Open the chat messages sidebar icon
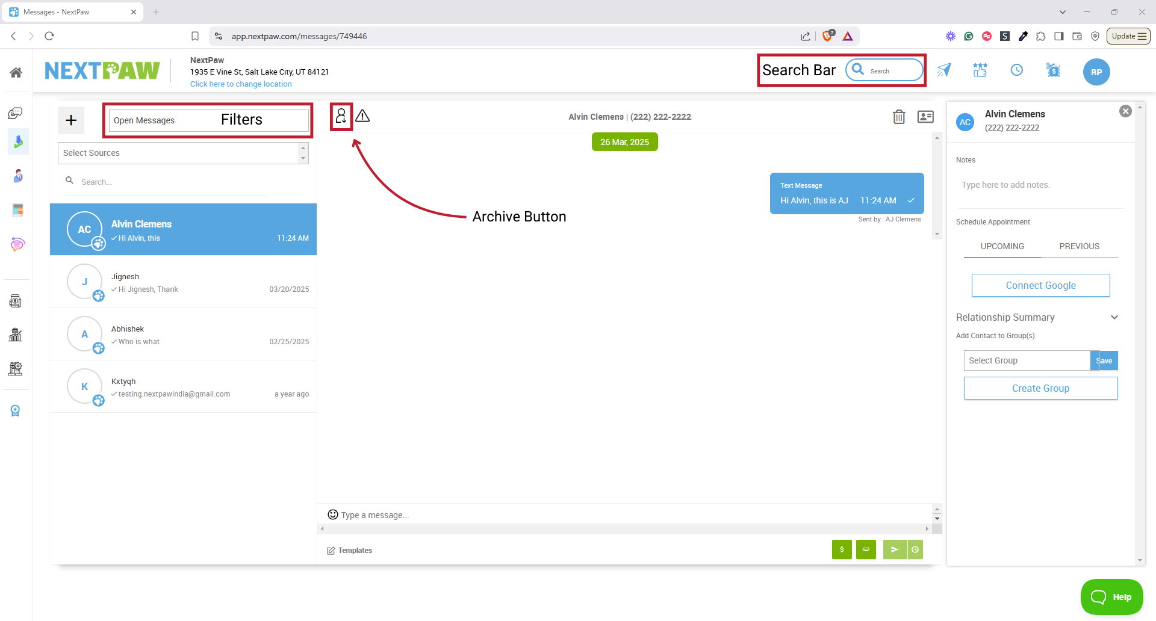This screenshot has height=621, width=1156. 16,113
